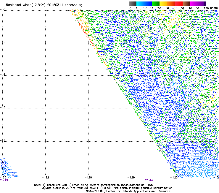Click the "Times are GMT" note line

94,185
